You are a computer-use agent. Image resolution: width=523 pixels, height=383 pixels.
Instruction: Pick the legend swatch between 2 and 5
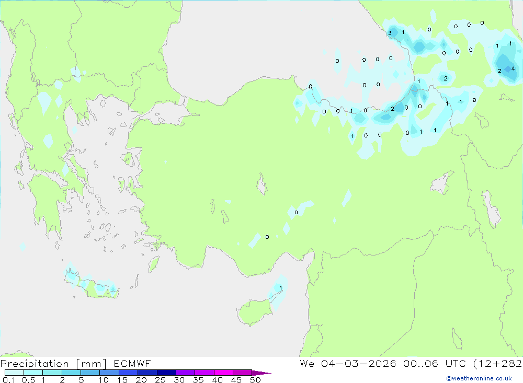tap(71, 373)
